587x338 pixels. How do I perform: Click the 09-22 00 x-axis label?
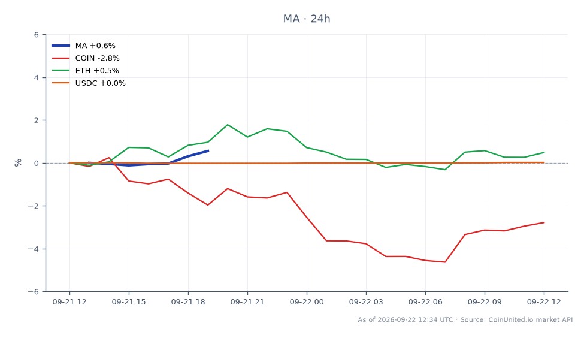pyautogui.click(x=307, y=302)
